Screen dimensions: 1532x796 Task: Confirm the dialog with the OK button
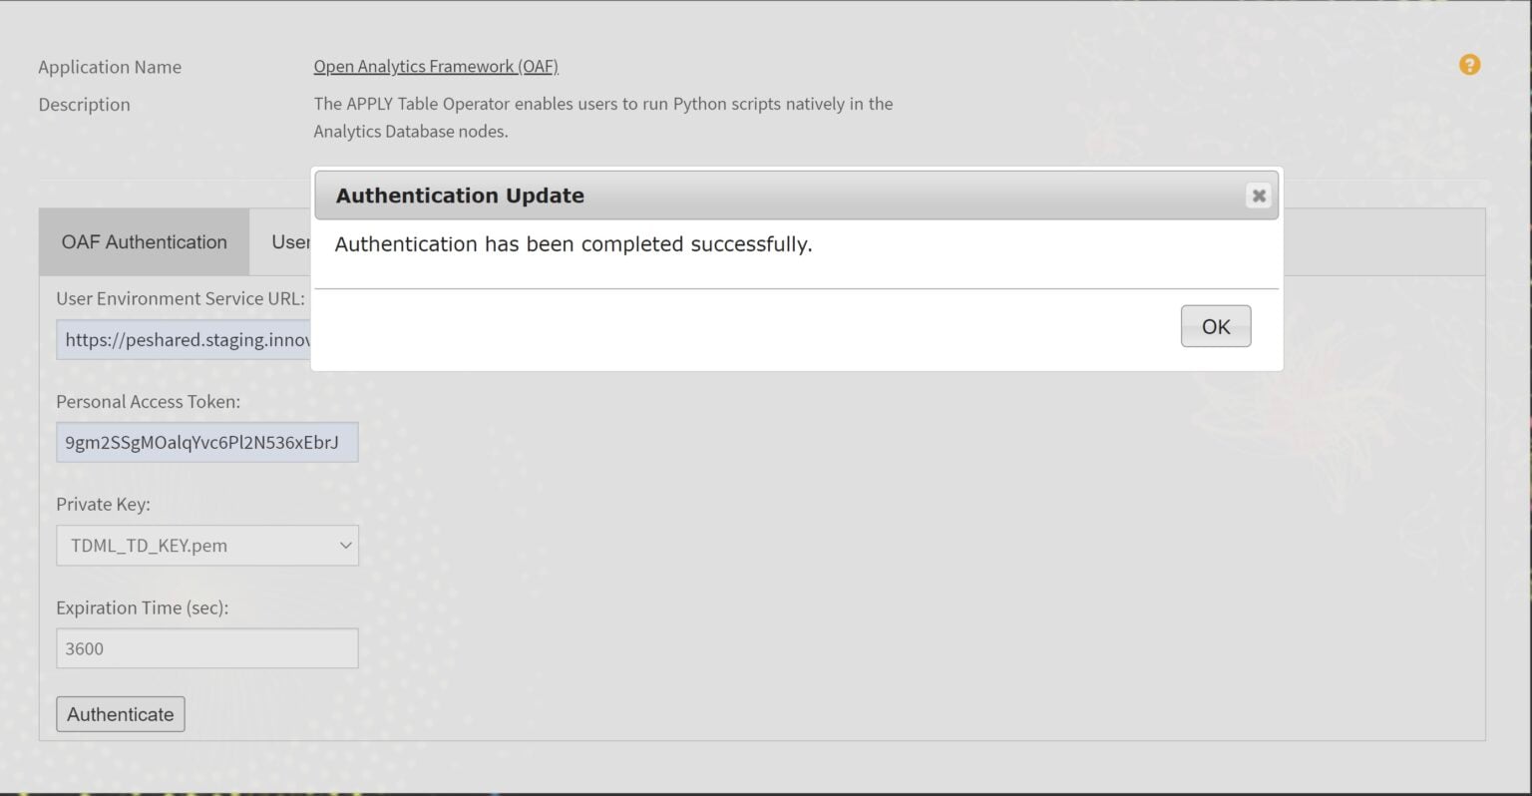coord(1216,326)
